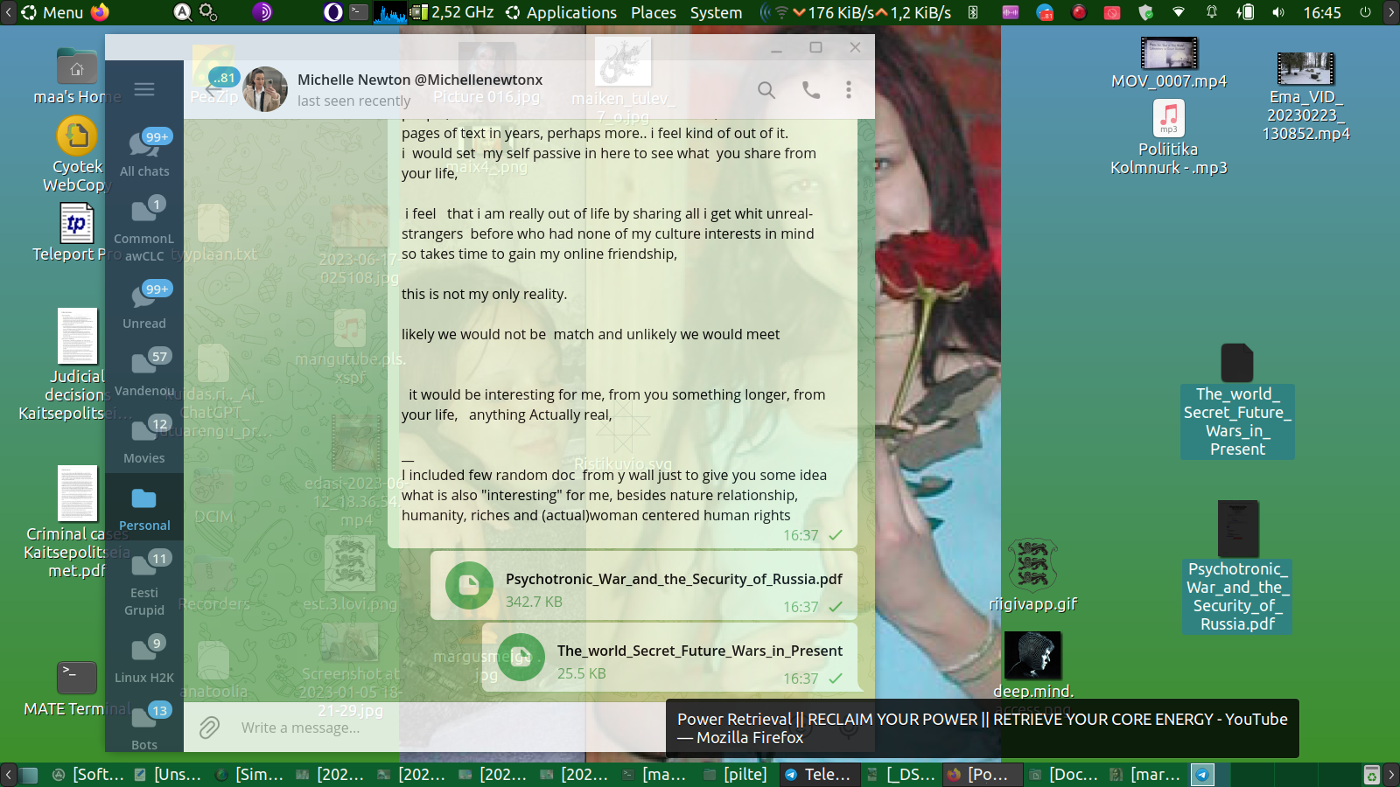Start a voice call with Michelle Newton
Screen dimensions: 1400x787
point(811,89)
